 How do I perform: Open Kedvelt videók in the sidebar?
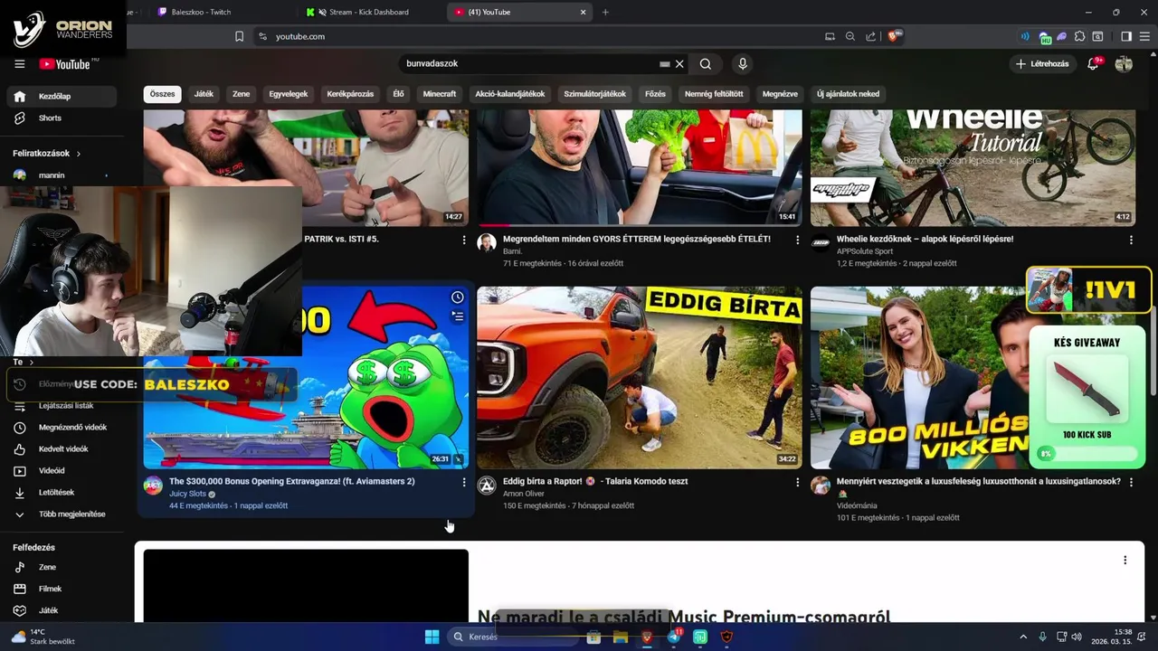[x=62, y=449]
